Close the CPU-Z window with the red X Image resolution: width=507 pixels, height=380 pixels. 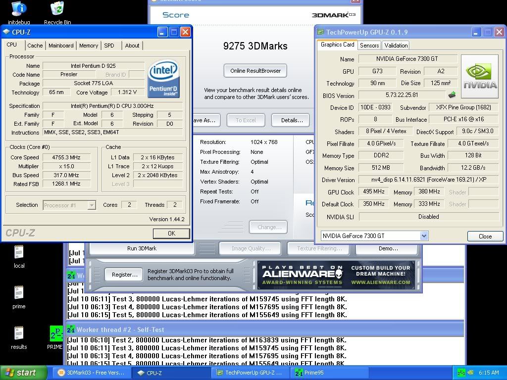[185, 32]
